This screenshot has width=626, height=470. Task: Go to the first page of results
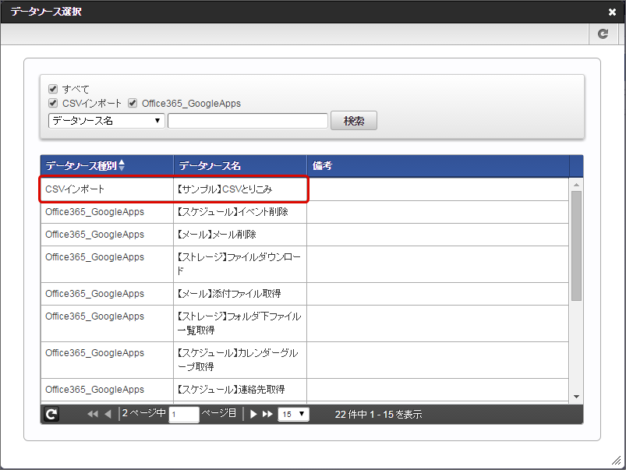(x=93, y=415)
